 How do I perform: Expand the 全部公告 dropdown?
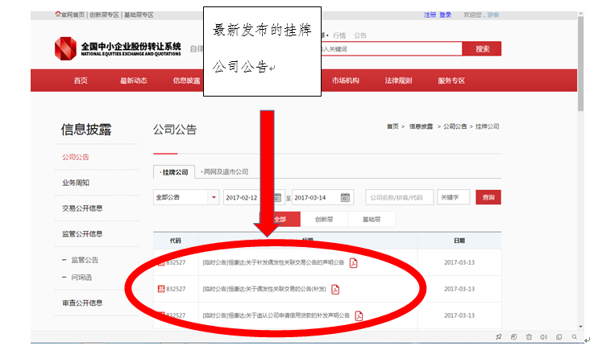pyautogui.click(x=214, y=197)
